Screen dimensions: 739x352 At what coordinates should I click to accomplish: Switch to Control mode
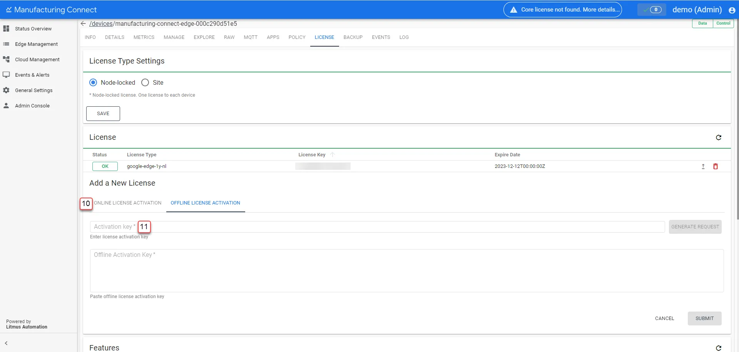pyautogui.click(x=723, y=23)
